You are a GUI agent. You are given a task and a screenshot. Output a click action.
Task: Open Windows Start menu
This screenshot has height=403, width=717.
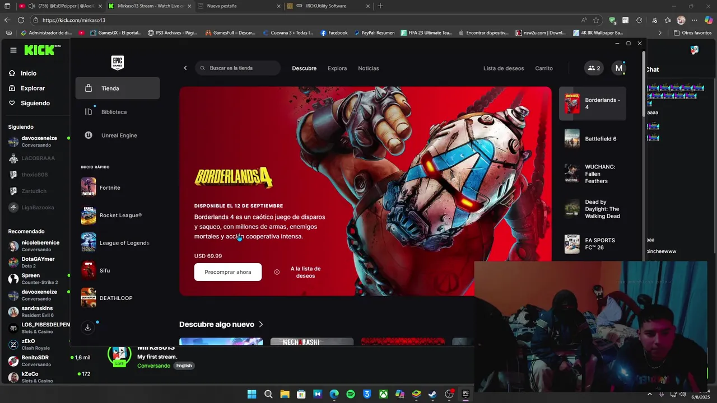(x=252, y=394)
